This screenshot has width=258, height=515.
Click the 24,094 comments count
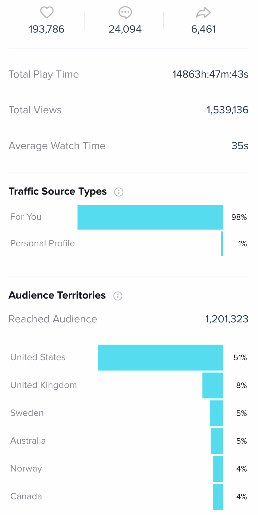point(125,29)
